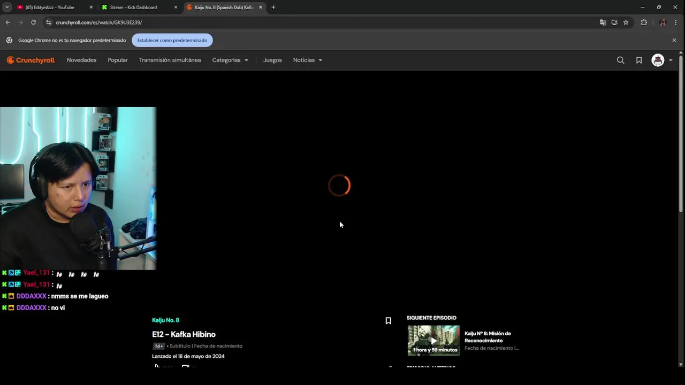This screenshot has height=385, width=685.
Task: Click the Google Translate icon in address bar
Action: [603, 22]
